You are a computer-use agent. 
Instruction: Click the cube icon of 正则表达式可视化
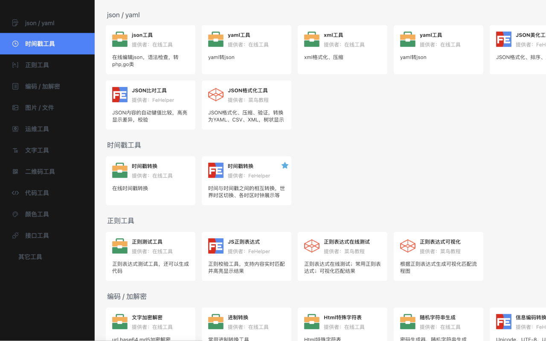[x=408, y=246]
